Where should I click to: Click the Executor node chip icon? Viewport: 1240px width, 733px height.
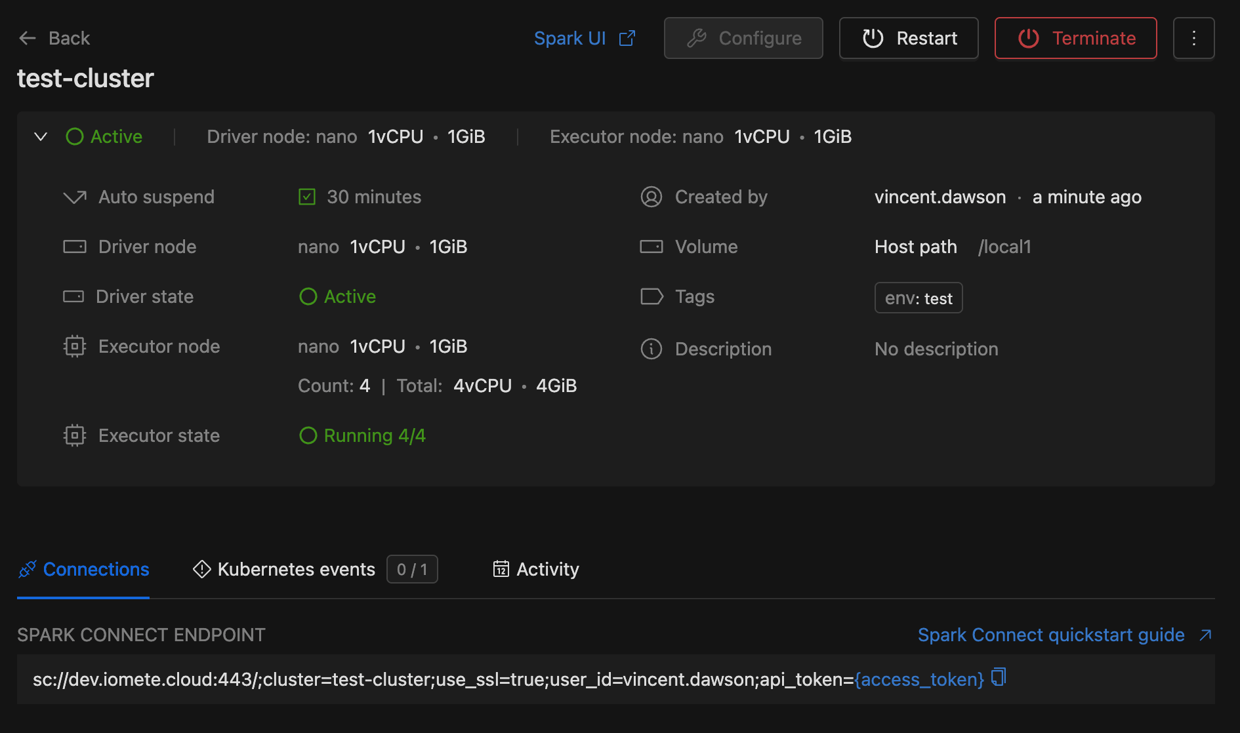(x=75, y=346)
